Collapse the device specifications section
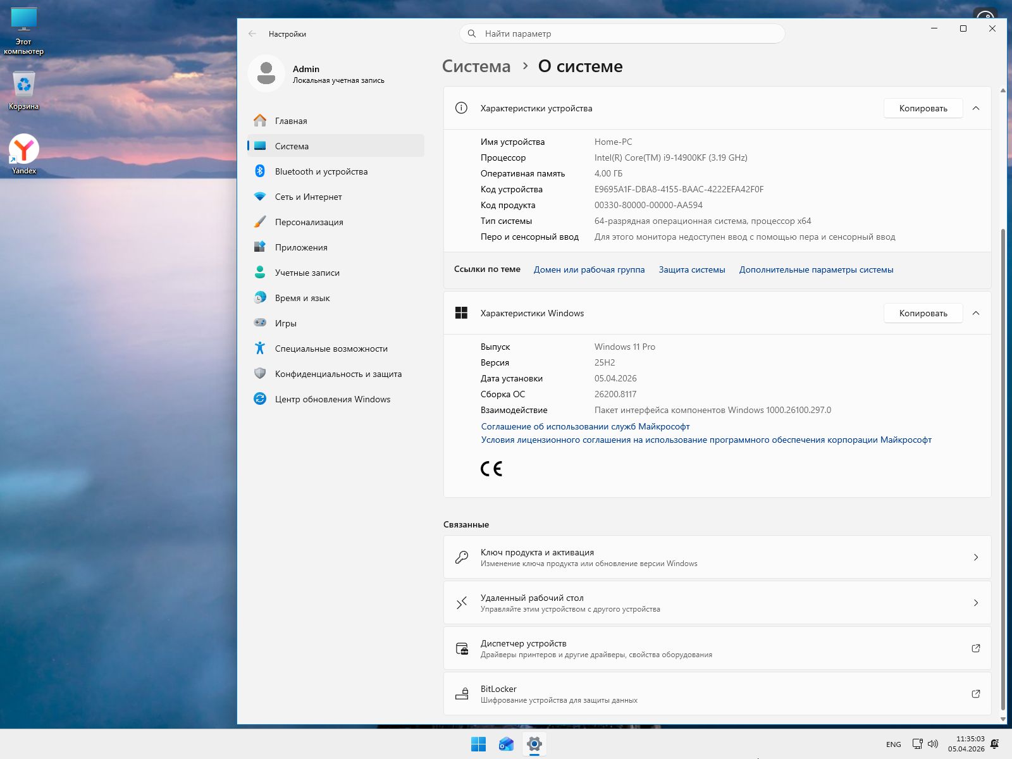 click(x=976, y=108)
